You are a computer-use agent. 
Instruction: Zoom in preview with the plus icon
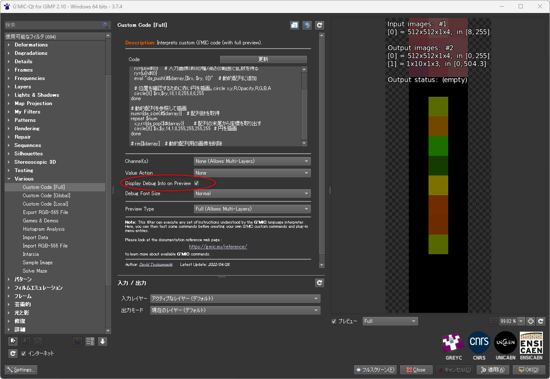pos(531,321)
